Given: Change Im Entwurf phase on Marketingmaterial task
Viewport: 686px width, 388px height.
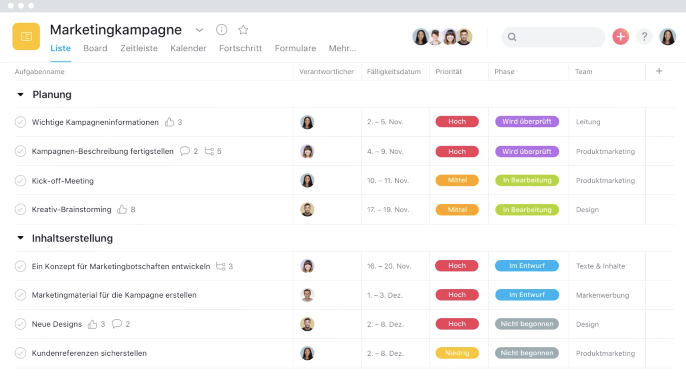Looking at the screenshot, I should pyautogui.click(x=527, y=295).
